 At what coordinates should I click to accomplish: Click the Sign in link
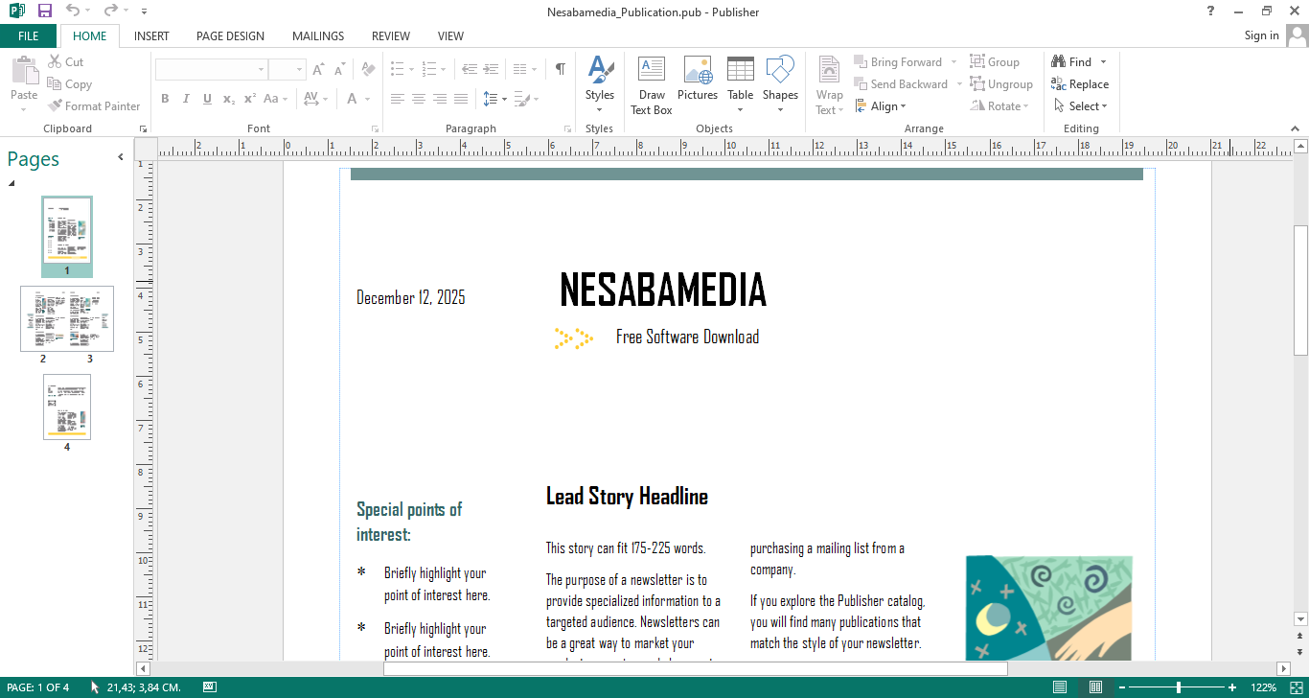coord(1261,35)
